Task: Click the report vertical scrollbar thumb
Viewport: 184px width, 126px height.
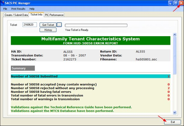Action: (174, 56)
